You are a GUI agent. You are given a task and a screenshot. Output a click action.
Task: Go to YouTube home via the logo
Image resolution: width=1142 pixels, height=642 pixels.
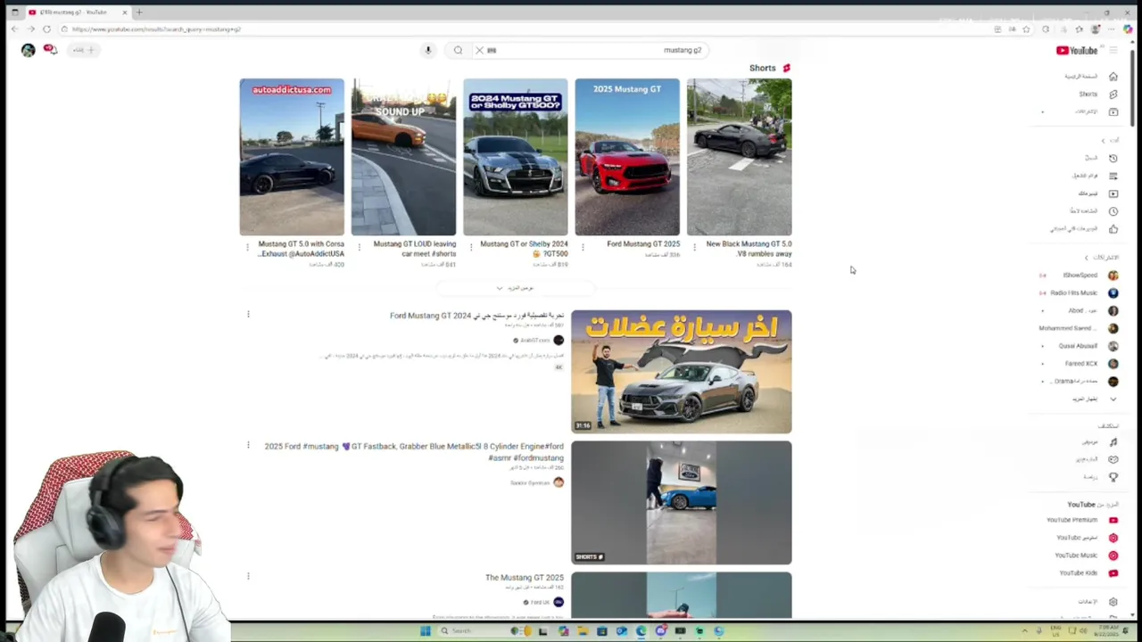(x=1077, y=50)
